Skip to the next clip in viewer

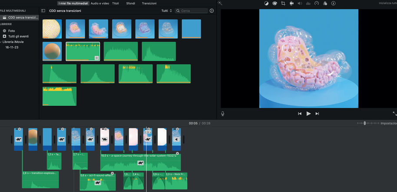point(317,114)
